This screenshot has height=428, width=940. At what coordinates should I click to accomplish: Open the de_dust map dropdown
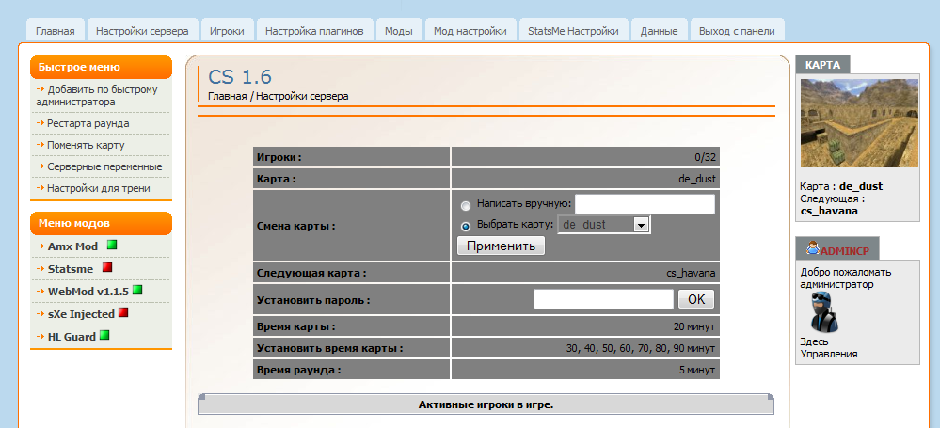pyautogui.click(x=604, y=225)
